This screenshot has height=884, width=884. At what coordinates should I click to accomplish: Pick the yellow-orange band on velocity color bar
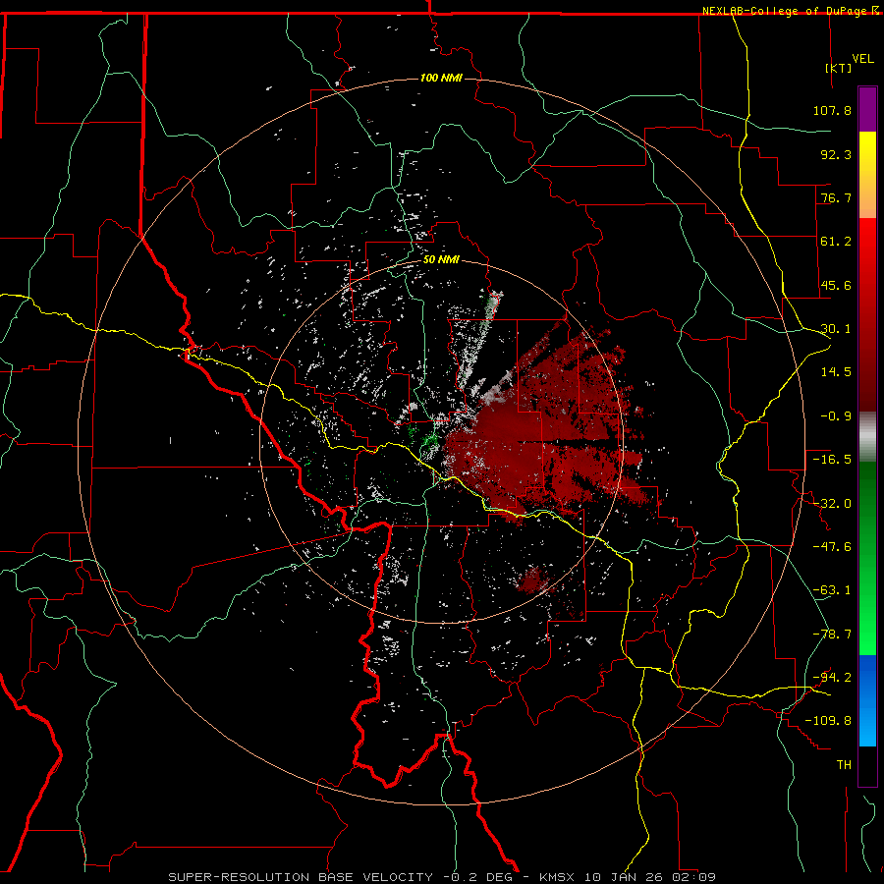tap(867, 175)
